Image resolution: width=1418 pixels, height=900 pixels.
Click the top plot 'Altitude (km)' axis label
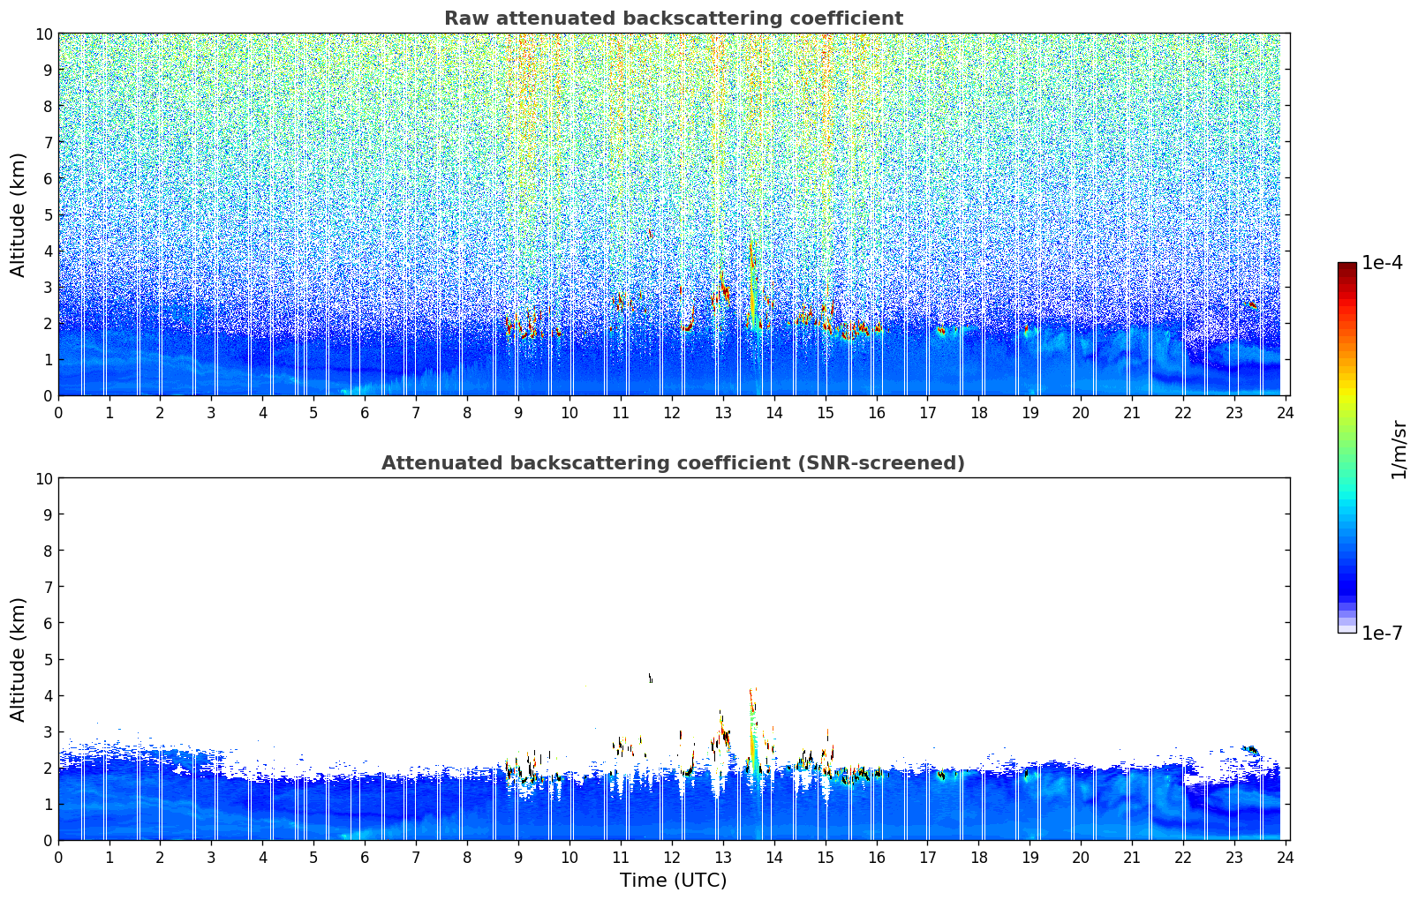(x=19, y=214)
